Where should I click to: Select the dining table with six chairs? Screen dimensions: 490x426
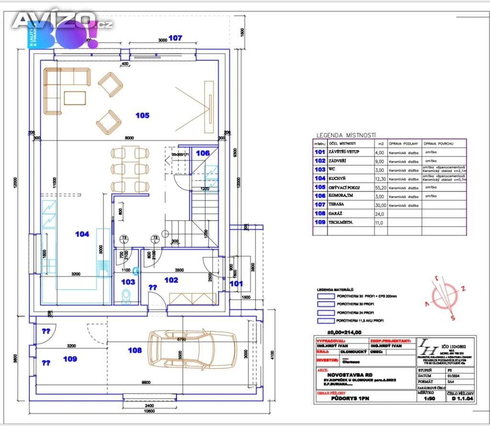pyautogui.click(x=128, y=169)
